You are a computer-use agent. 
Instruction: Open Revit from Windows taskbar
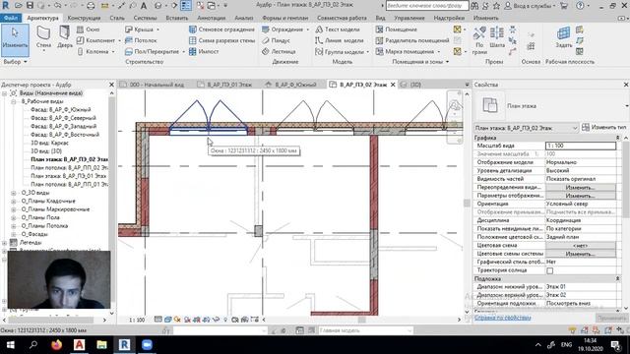pos(124,345)
